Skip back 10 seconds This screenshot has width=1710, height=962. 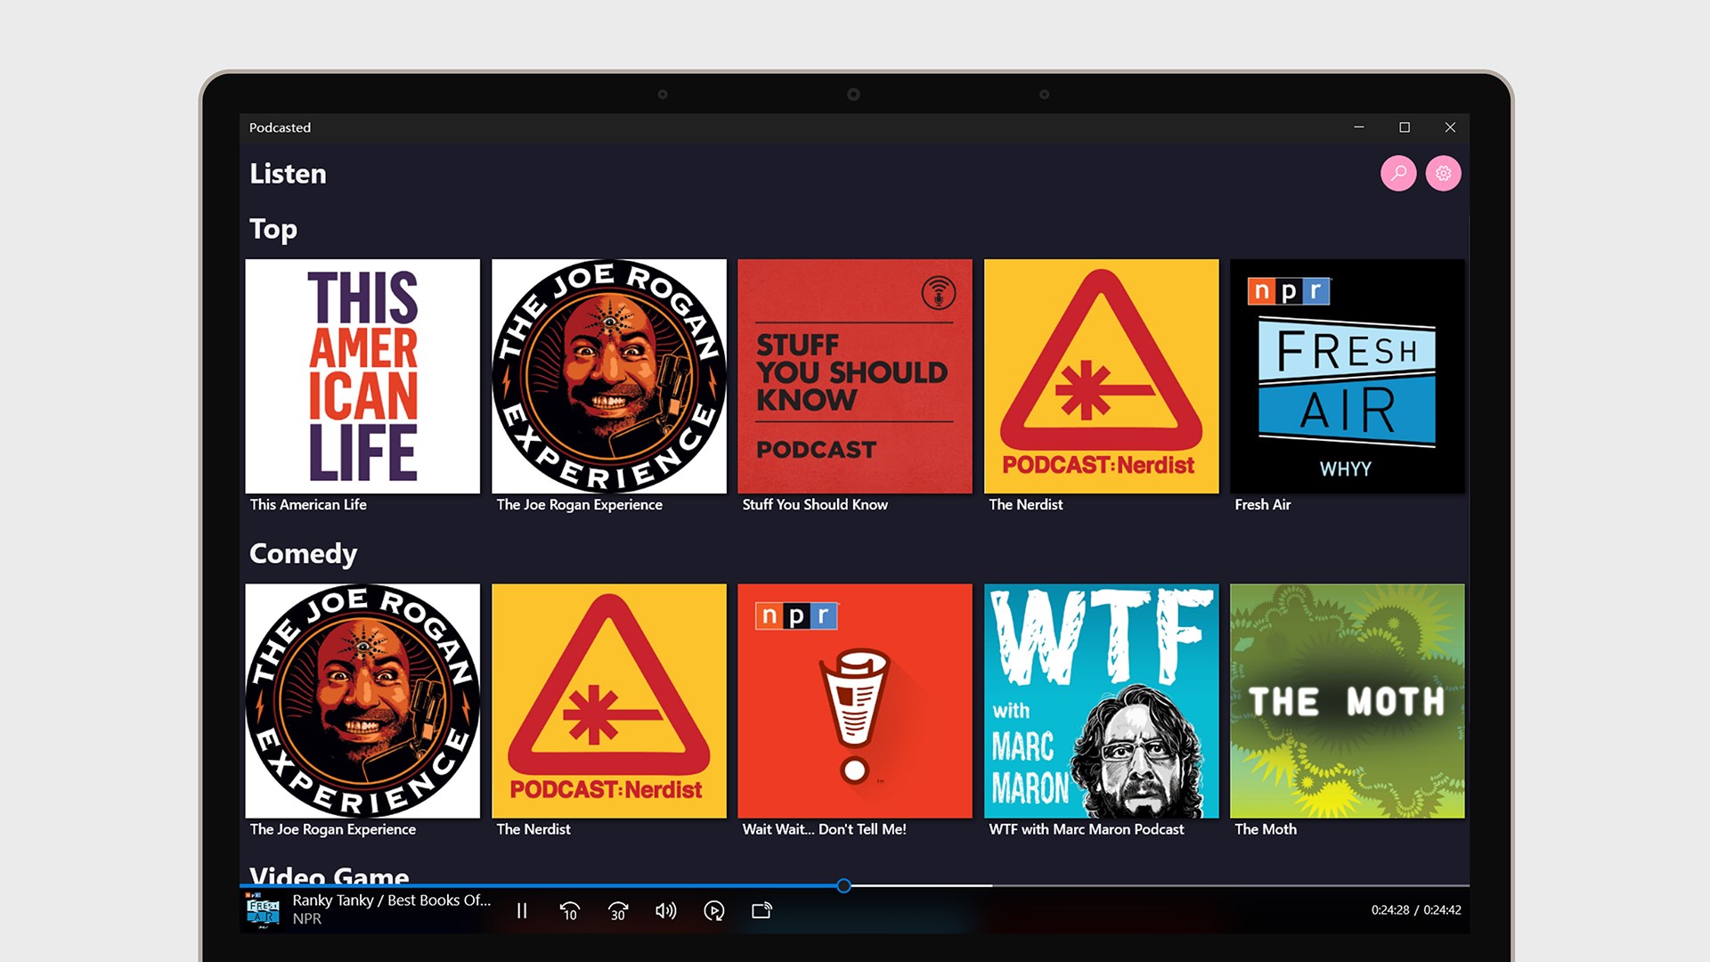click(570, 910)
